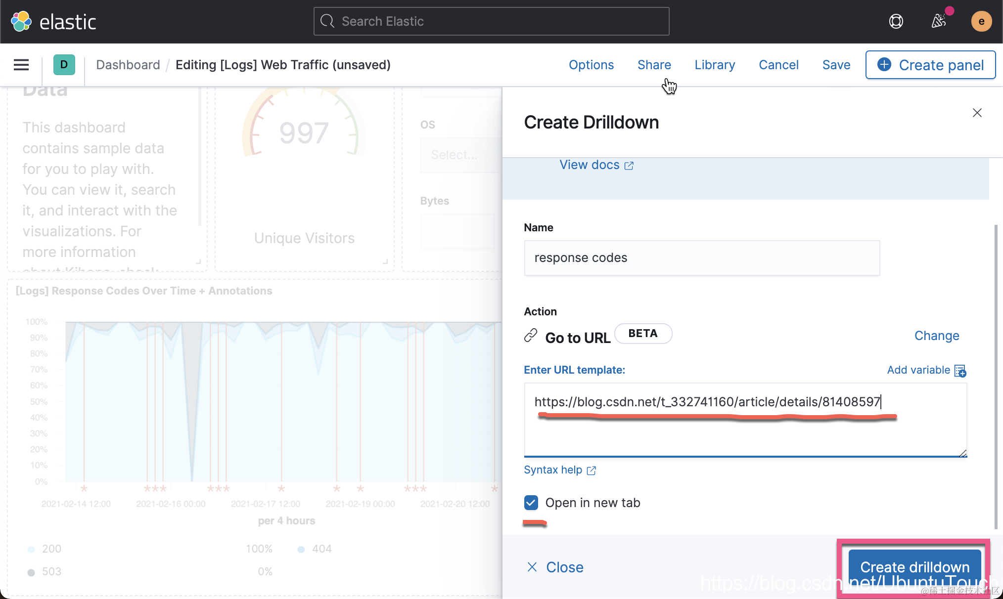Open the Syntax help link
This screenshot has width=1003, height=599.
(559, 470)
